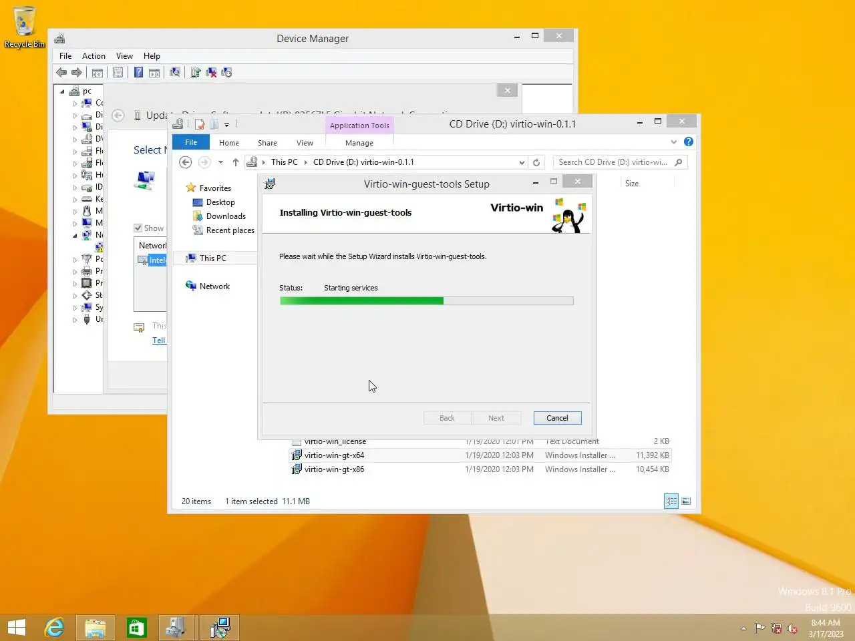The width and height of the screenshot is (855, 641).
Task: Open Device Manager View menu
Action: (124, 56)
